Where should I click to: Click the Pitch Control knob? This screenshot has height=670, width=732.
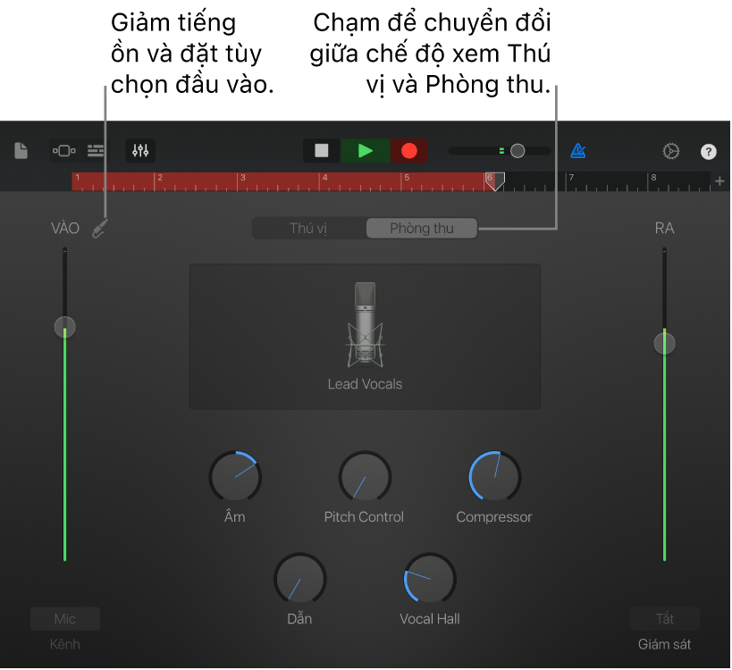[x=365, y=477]
